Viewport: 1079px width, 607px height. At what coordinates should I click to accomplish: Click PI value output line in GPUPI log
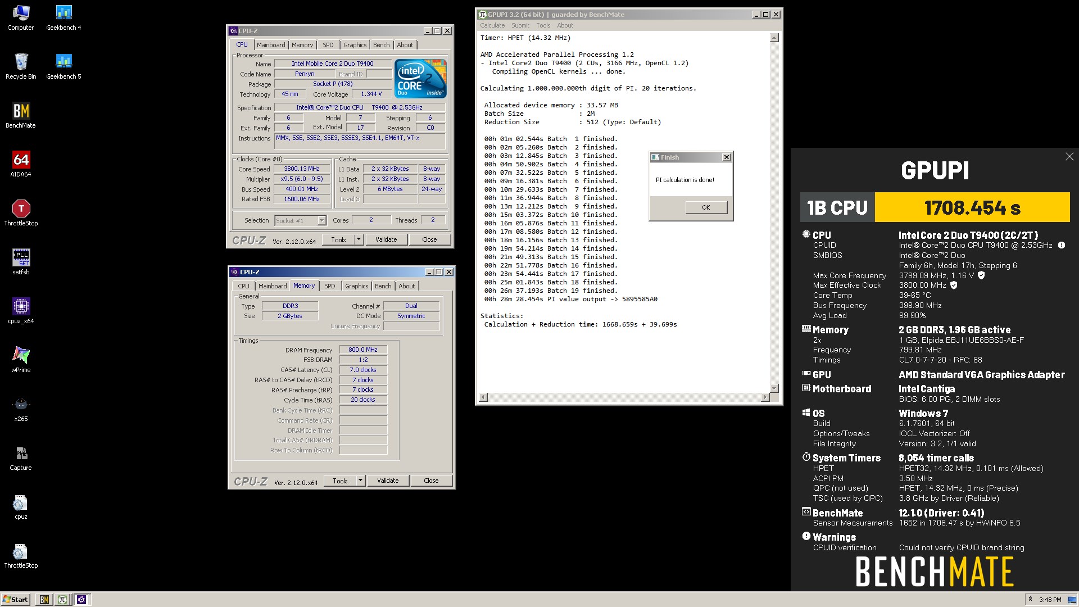coord(571,299)
